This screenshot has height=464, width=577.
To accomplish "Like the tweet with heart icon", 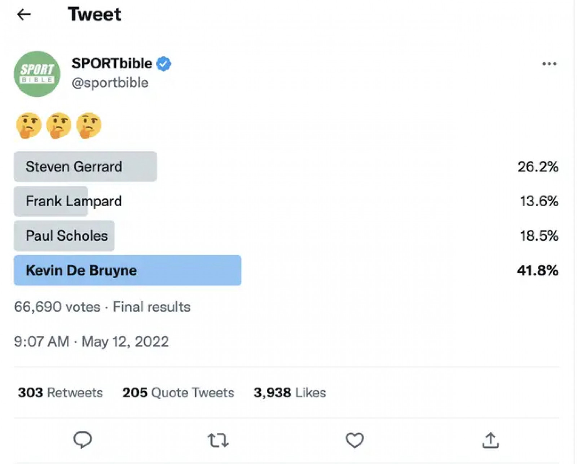I will click(355, 440).
